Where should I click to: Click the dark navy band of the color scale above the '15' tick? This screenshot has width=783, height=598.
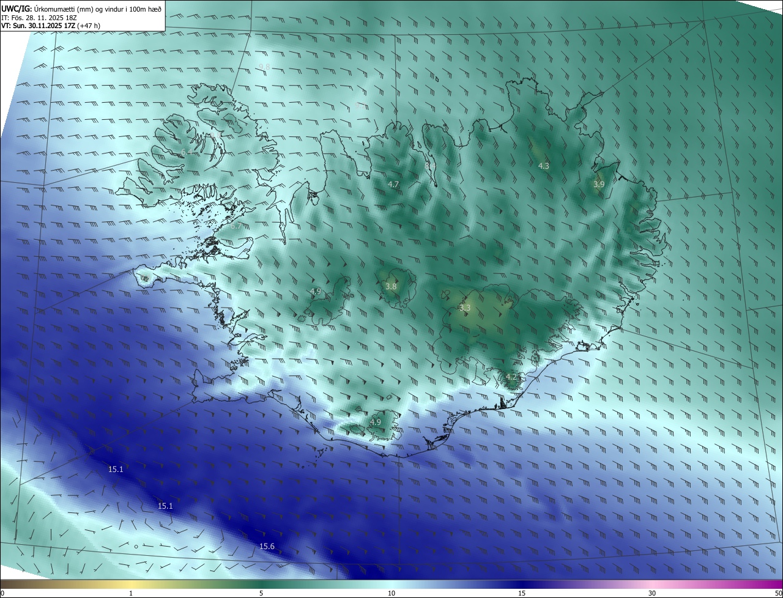coord(522,584)
